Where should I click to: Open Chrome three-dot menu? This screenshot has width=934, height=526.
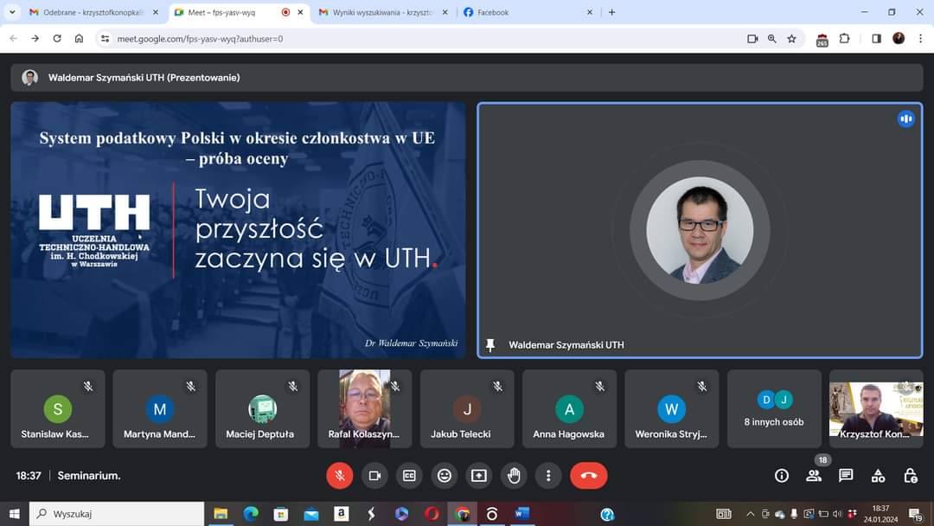pos(920,39)
